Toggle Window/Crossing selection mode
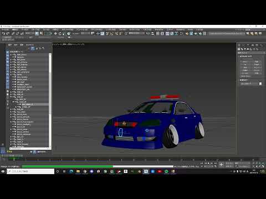266x199 pixels. click(50, 34)
